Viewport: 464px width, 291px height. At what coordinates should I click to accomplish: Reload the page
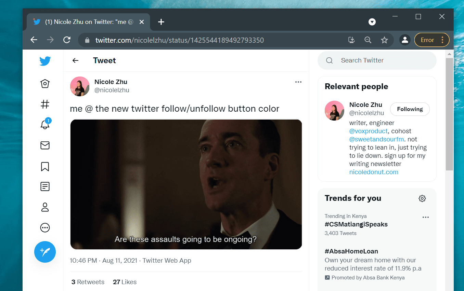(67, 40)
